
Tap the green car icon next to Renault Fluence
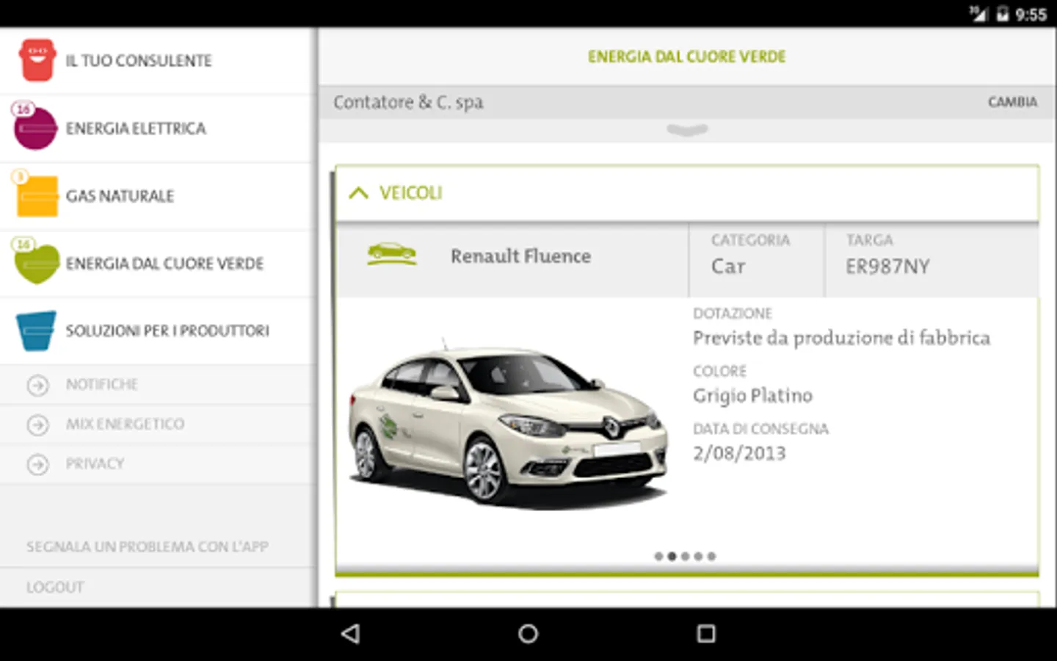click(391, 254)
